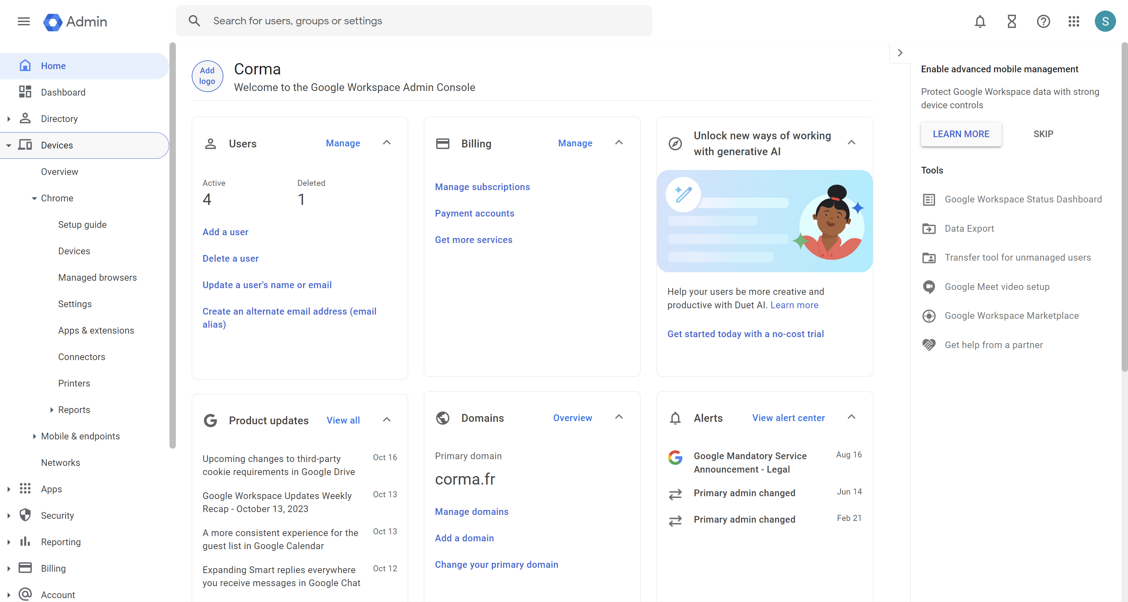Collapse the Chrome submenu arrow

34,199
